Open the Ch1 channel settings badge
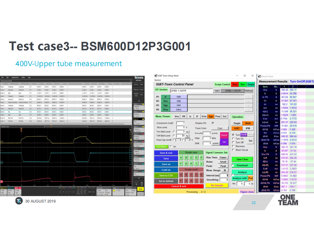 pos(4,191)
